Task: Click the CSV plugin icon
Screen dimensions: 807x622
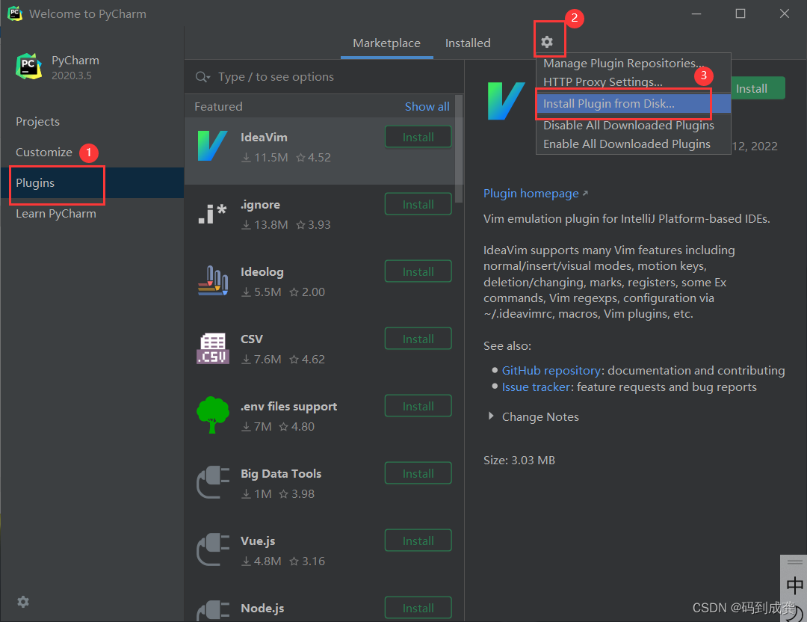Action: click(212, 348)
